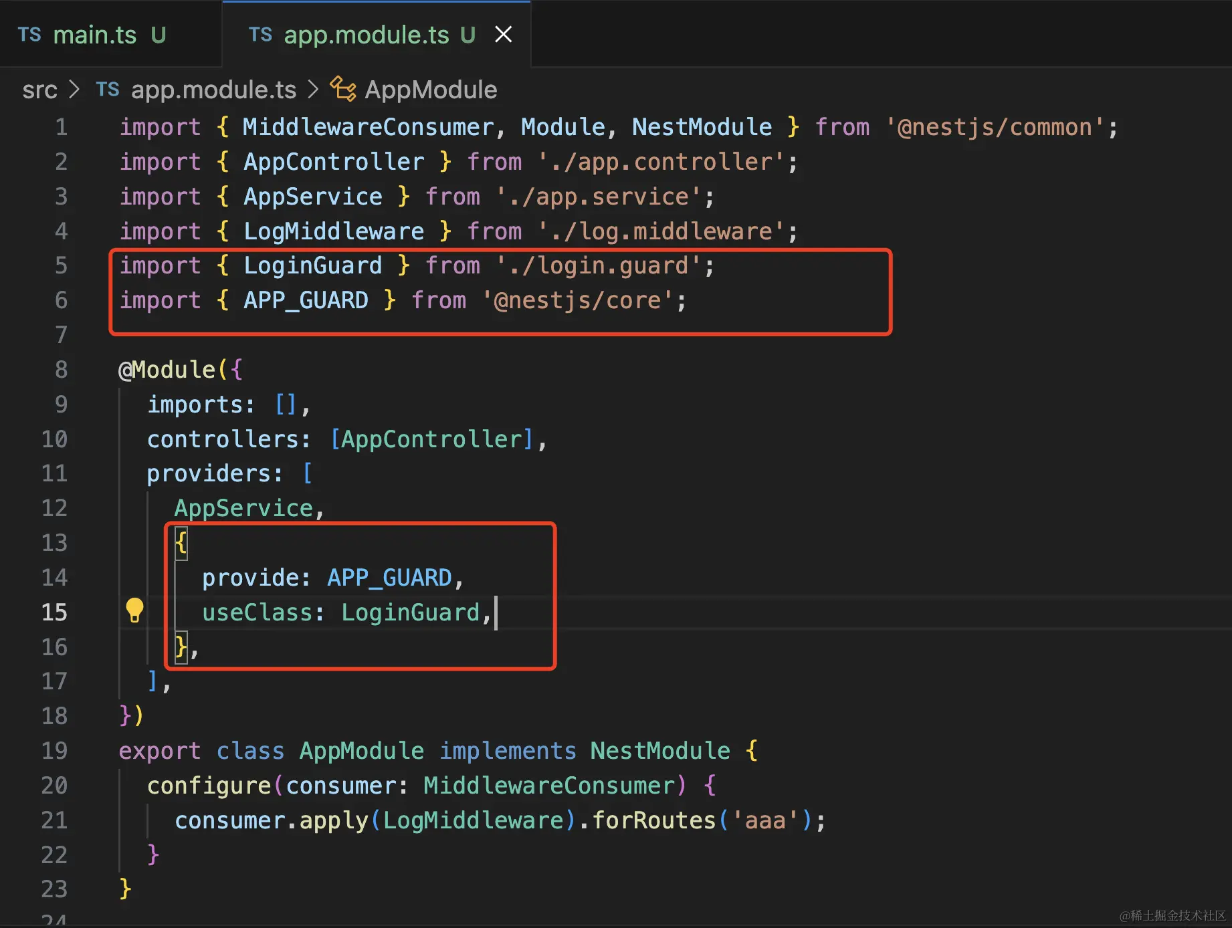Click the 'MiddlewareConsumer' parameter type on line 20
1232x928 pixels.
[x=550, y=786]
